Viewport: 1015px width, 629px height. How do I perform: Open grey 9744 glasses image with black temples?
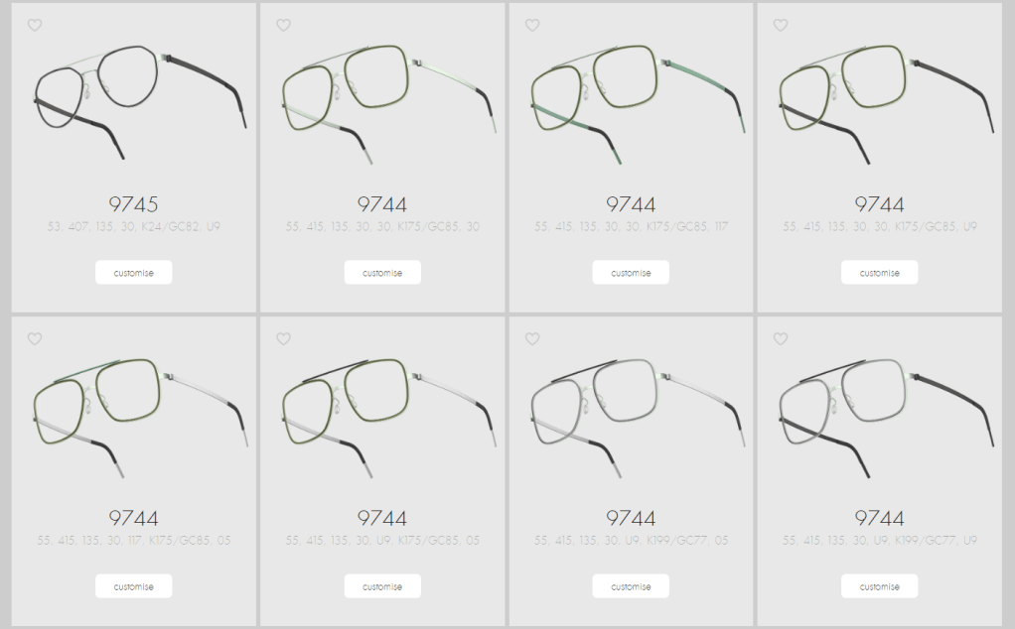pos(886,418)
